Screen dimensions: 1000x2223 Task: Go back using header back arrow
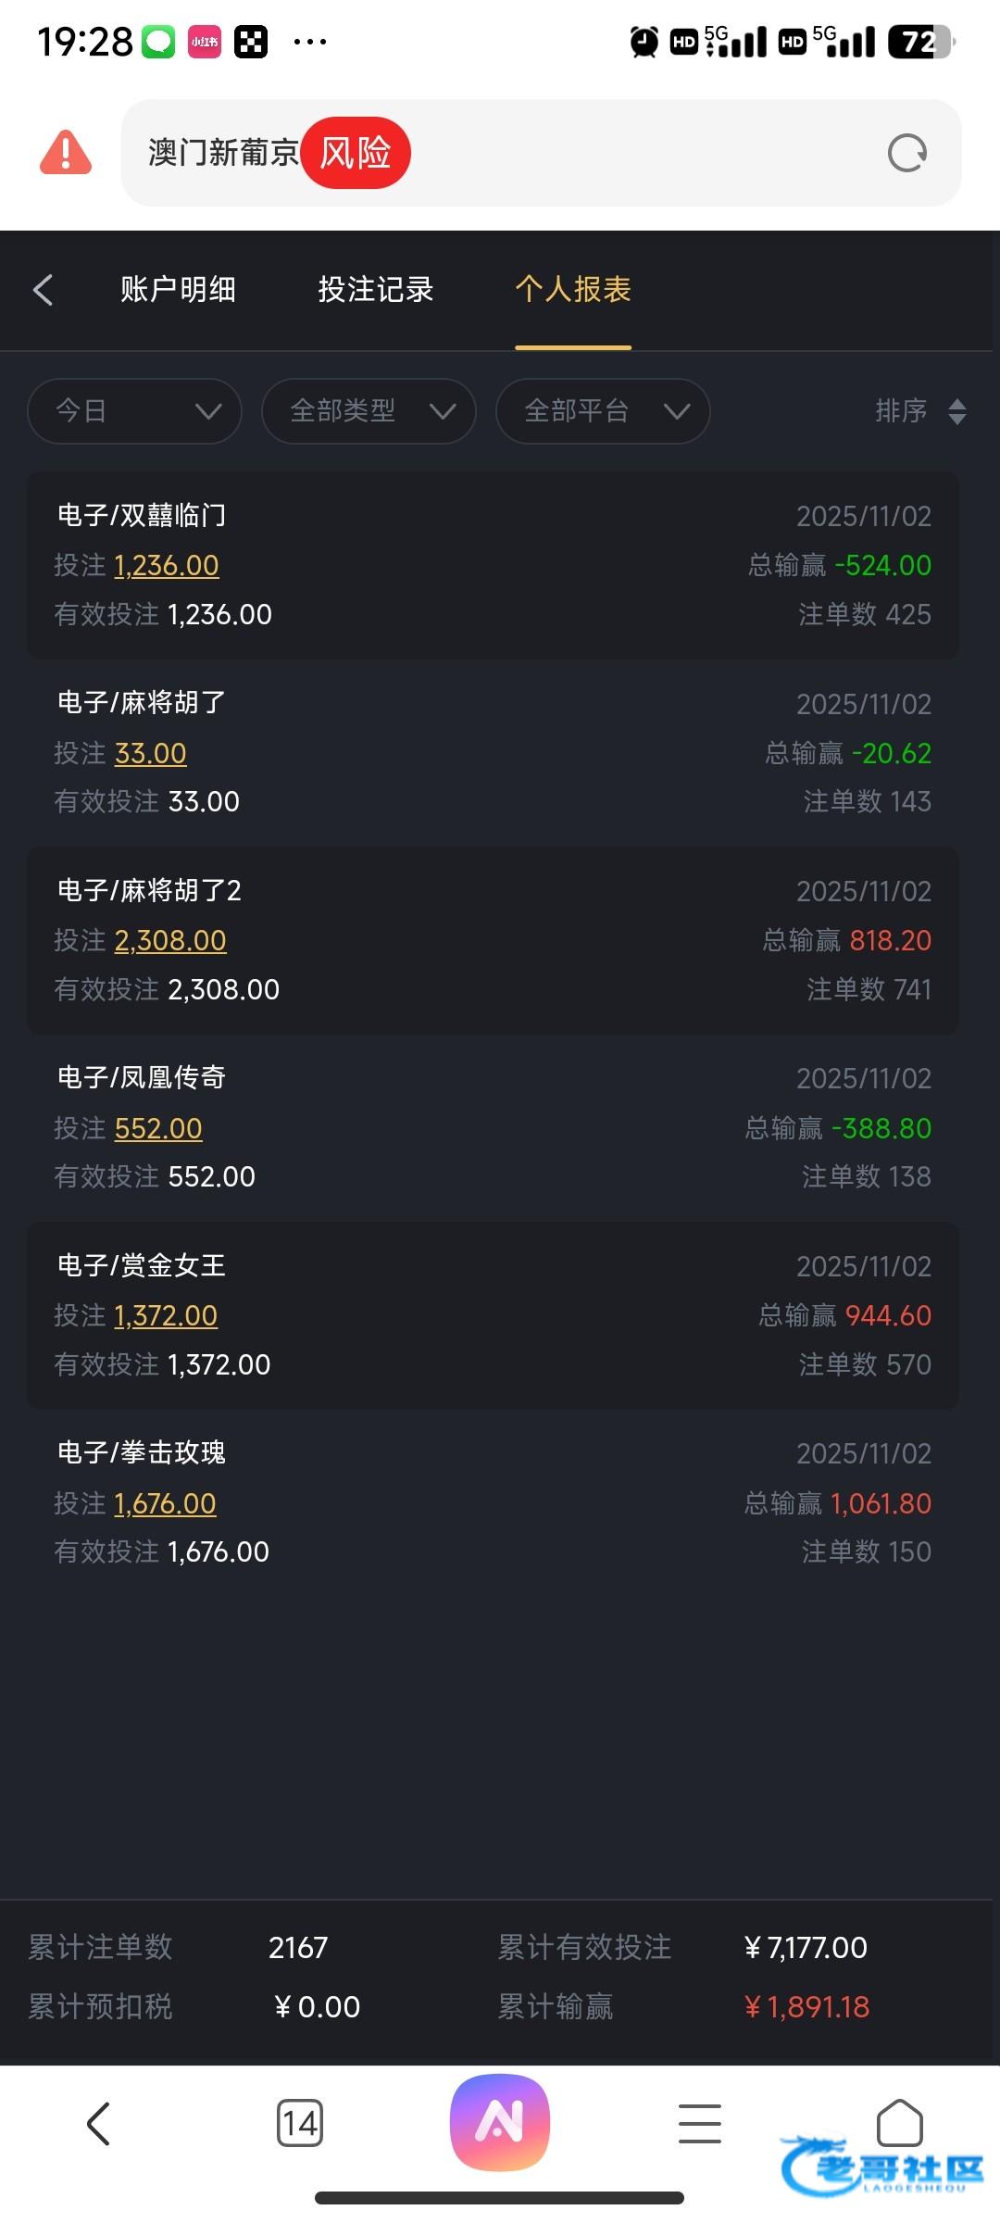[43, 290]
